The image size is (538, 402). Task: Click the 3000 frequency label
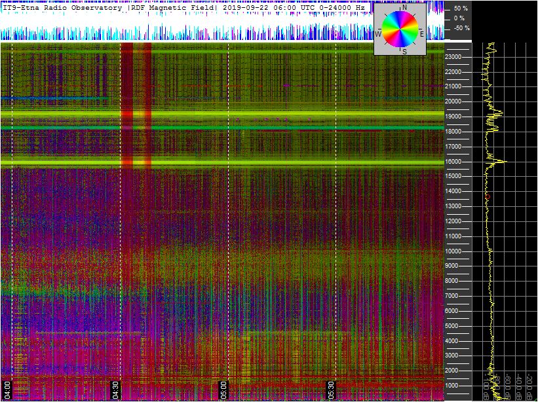click(x=452, y=356)
